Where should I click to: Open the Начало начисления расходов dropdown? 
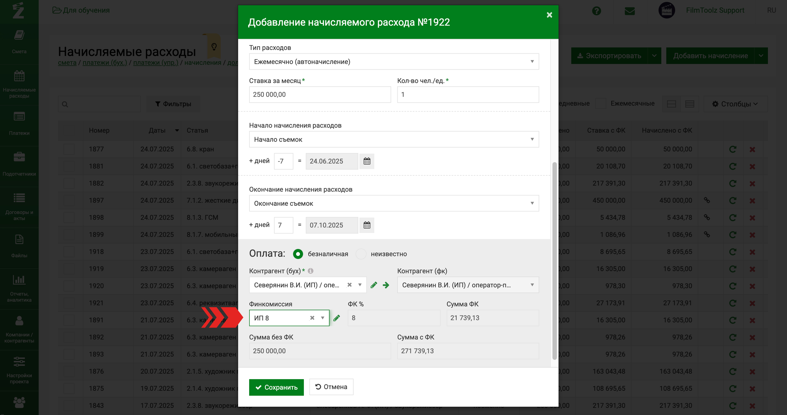(x=394, y=139)
